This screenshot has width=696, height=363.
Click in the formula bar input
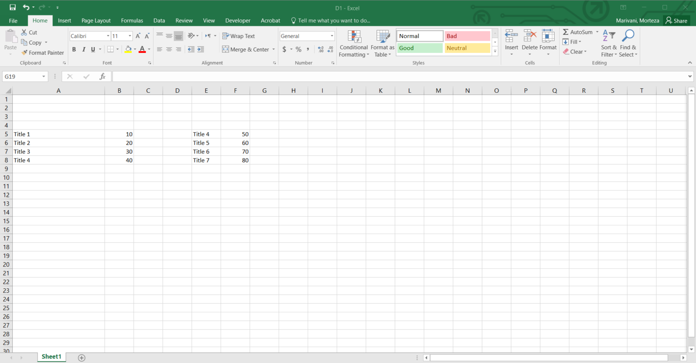coord(399,76)
